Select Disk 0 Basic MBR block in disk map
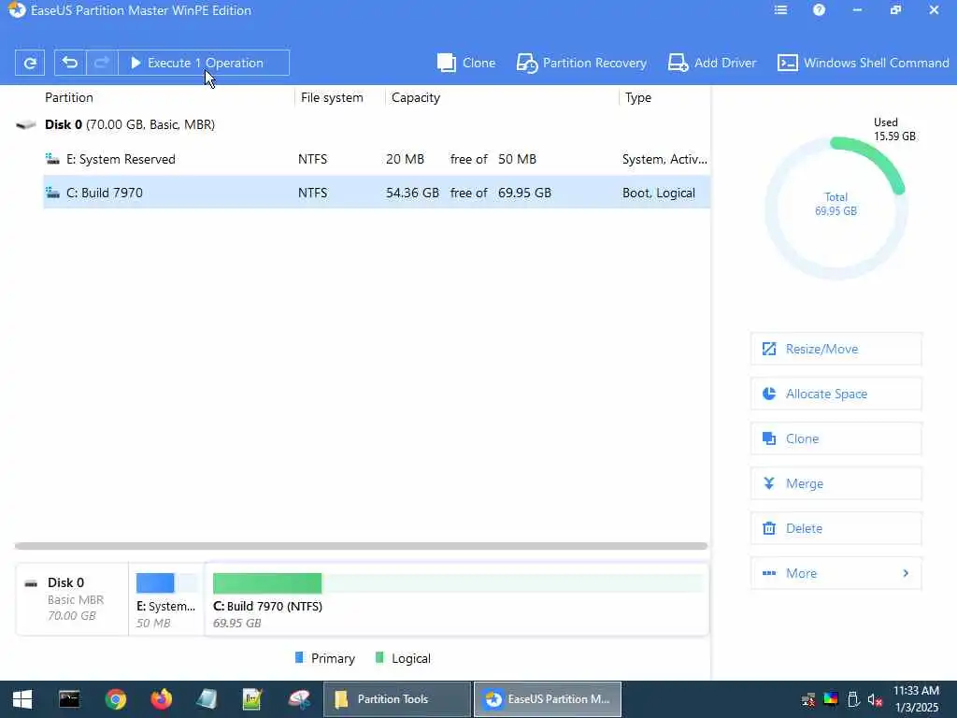957x718 pixels. pos(72,599)
